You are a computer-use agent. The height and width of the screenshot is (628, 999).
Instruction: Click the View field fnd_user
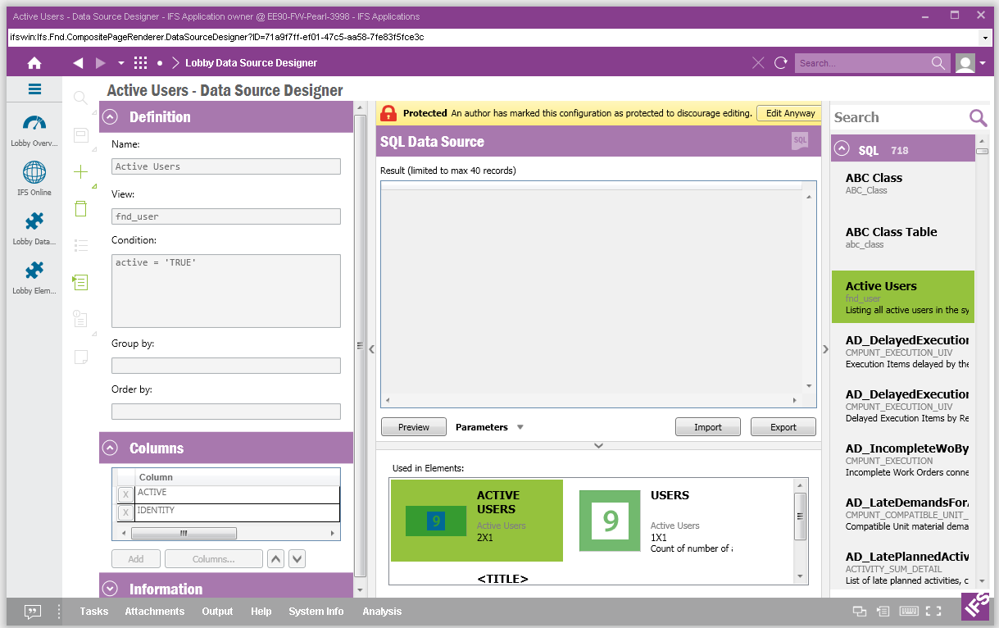[226, 216]
